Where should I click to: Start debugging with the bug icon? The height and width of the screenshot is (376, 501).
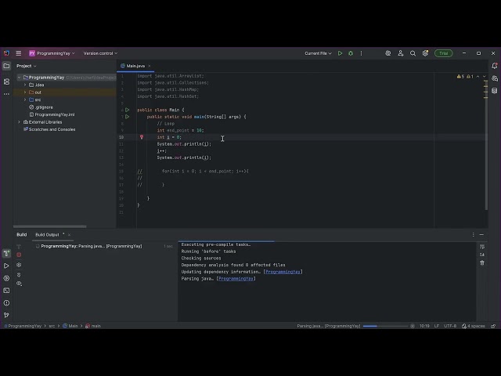tap(351, 53)
